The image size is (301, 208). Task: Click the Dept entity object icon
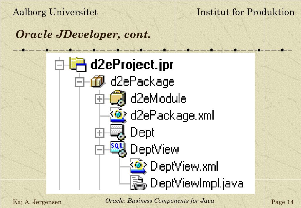118,132
